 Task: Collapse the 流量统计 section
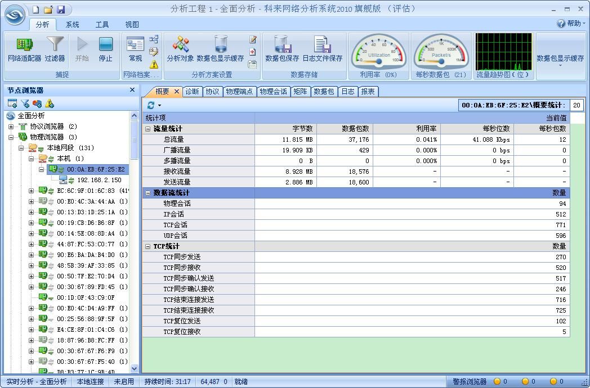tap(148, 129)
